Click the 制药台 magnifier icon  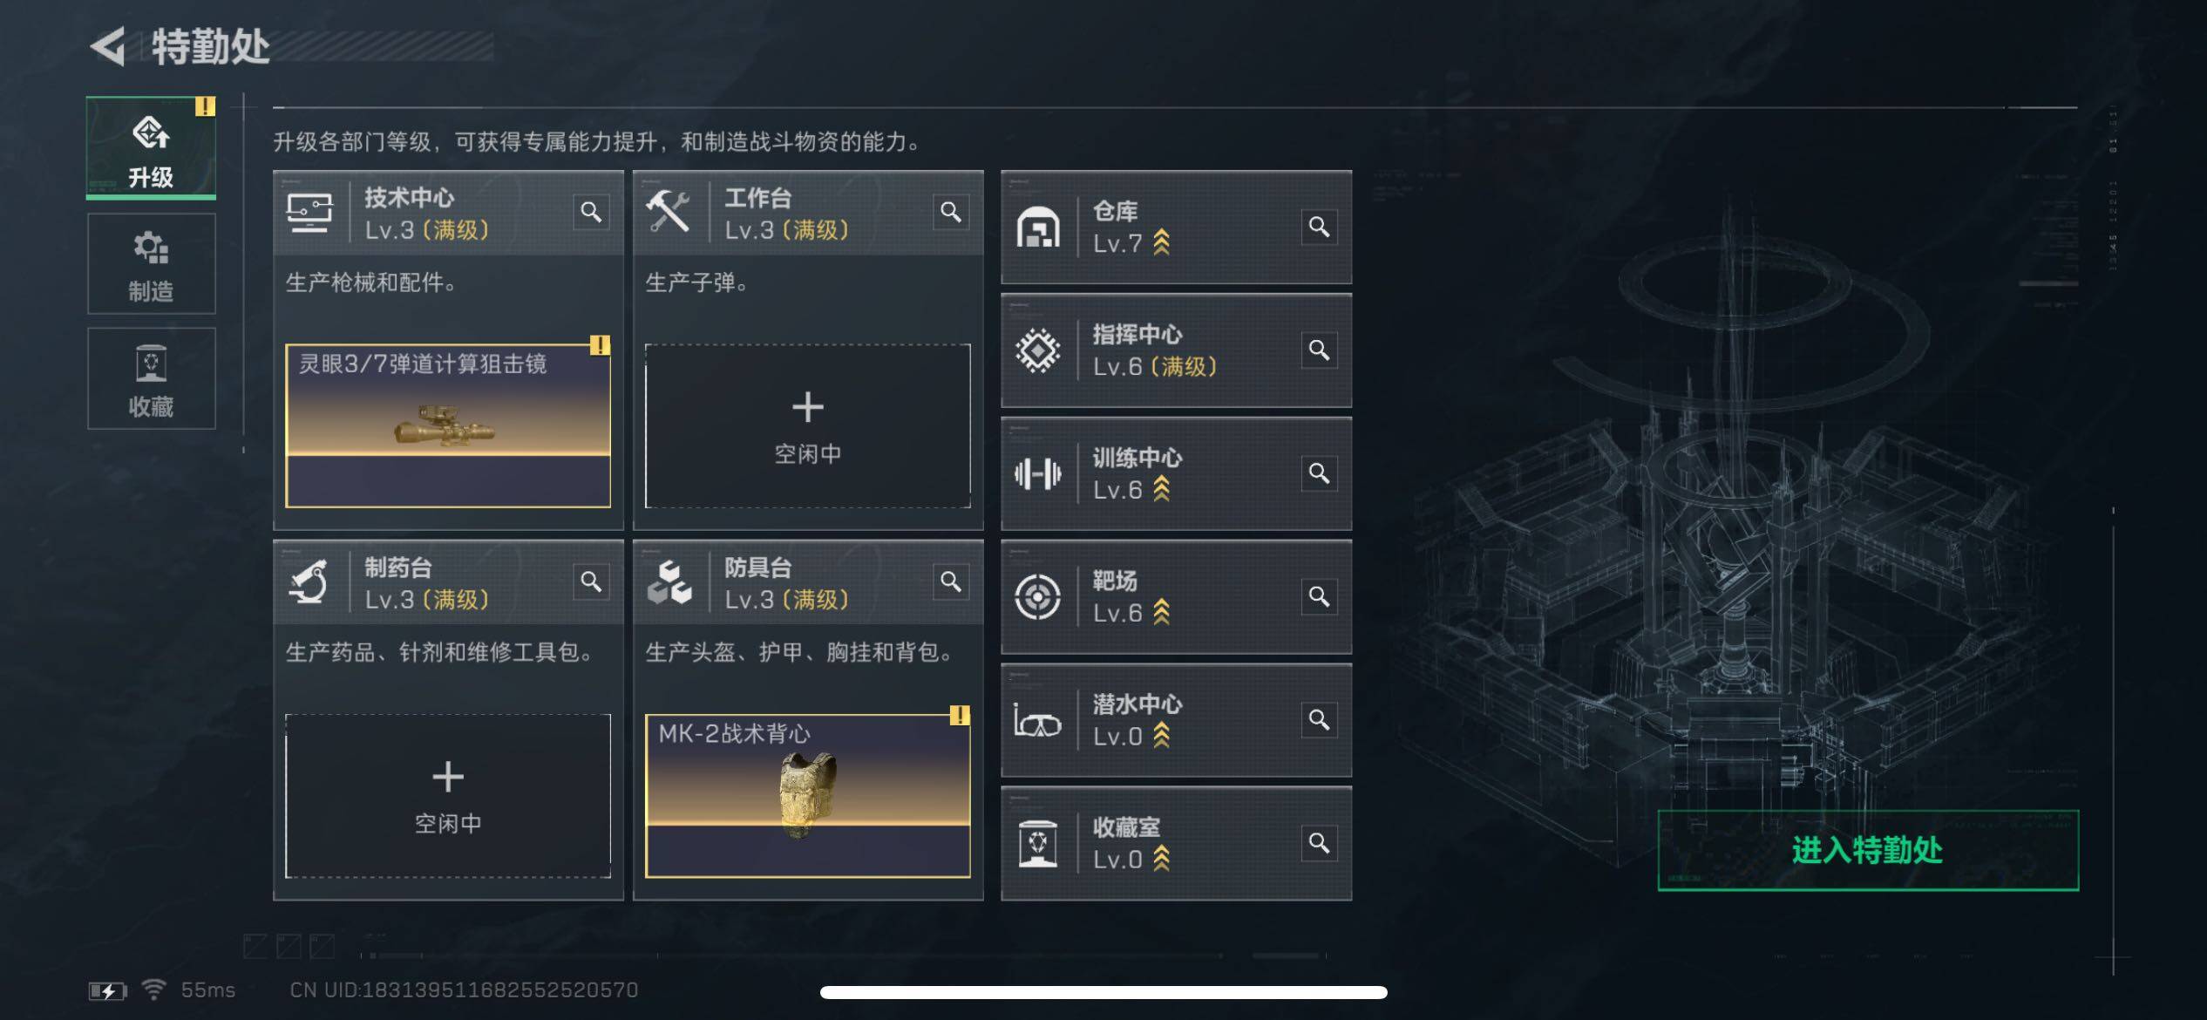[591, 581]
